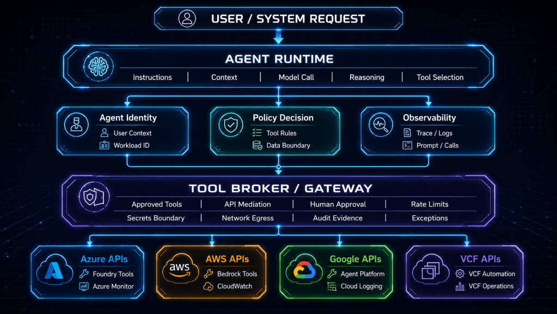
Task: Click the terminal icon beside Prompt / Calls
Action: pos(407,145)
